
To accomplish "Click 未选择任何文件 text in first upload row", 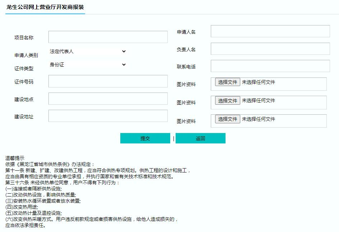I will (258, 82).
